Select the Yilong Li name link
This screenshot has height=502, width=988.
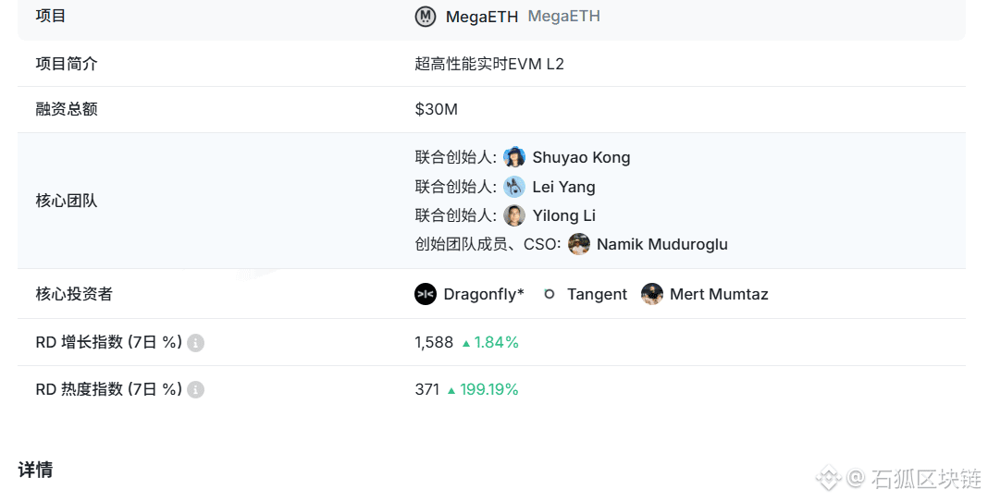coord(563,215)
